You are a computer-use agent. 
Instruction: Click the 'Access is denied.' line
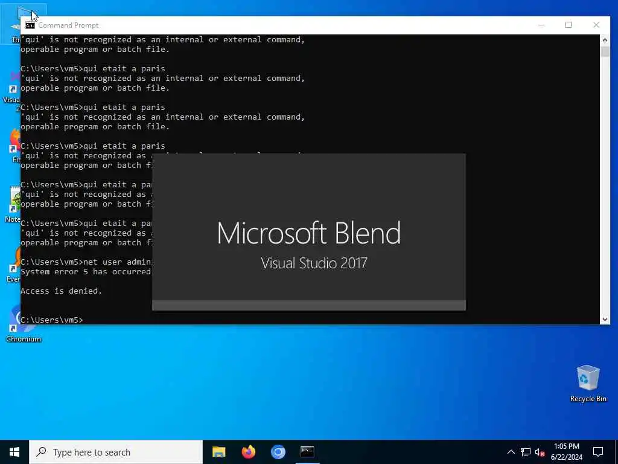61,291
